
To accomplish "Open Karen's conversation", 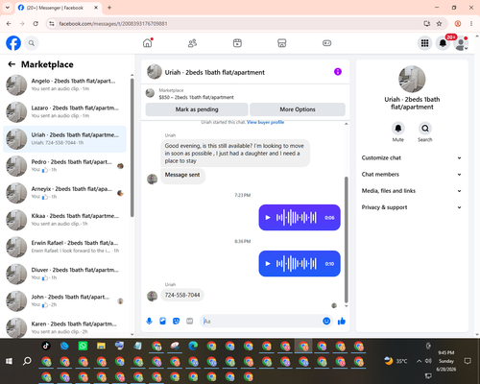I will tap(65, 327).
